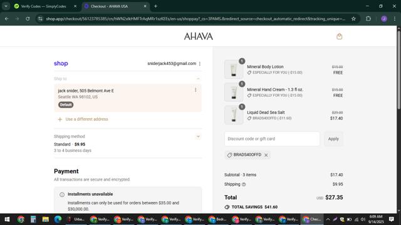The width and height of the screenshot is (401, 225).
Task: Open the cart bag icon in AHAVA header
Action: [x=340, y=36]
